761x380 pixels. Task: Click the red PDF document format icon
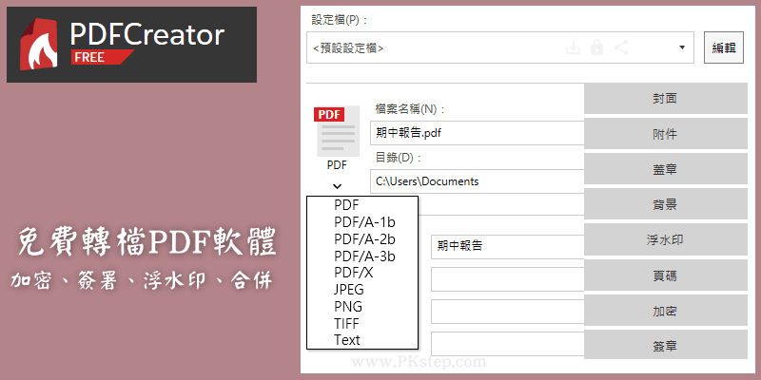tap(338, 131)
